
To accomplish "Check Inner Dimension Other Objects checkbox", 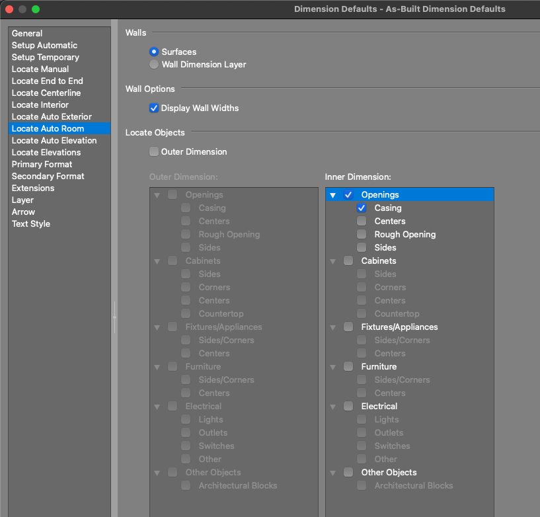I will (348, 472).
